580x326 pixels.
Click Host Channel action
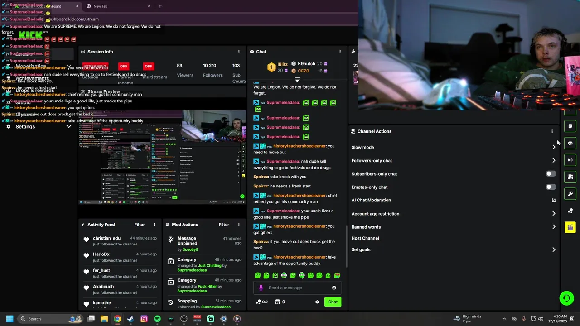coord(365,238)
